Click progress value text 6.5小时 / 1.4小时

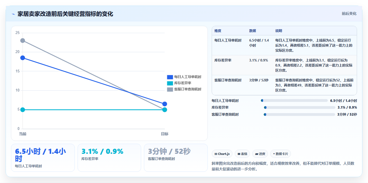(344, 100)
